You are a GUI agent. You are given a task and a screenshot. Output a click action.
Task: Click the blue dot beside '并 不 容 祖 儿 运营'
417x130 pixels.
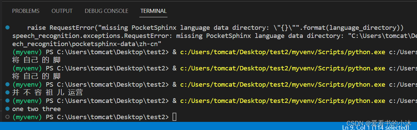pyautogui.click(x=7, y=92)
